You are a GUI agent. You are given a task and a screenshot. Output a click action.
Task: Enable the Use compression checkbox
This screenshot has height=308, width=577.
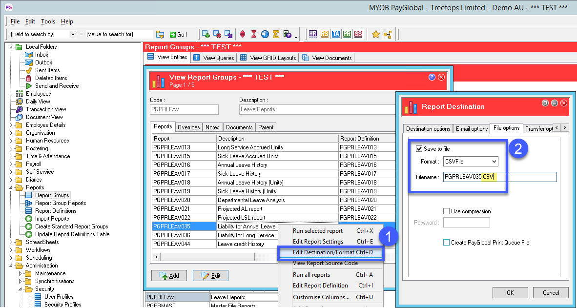click(x=446, y=211)
